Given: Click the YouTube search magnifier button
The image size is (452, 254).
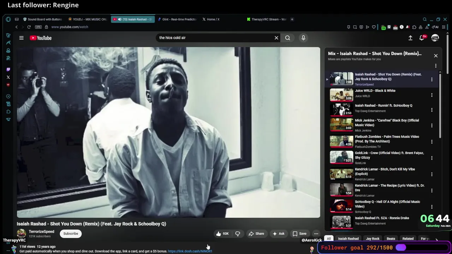Looking at the screenshot, I should click(x=287, y=38).
